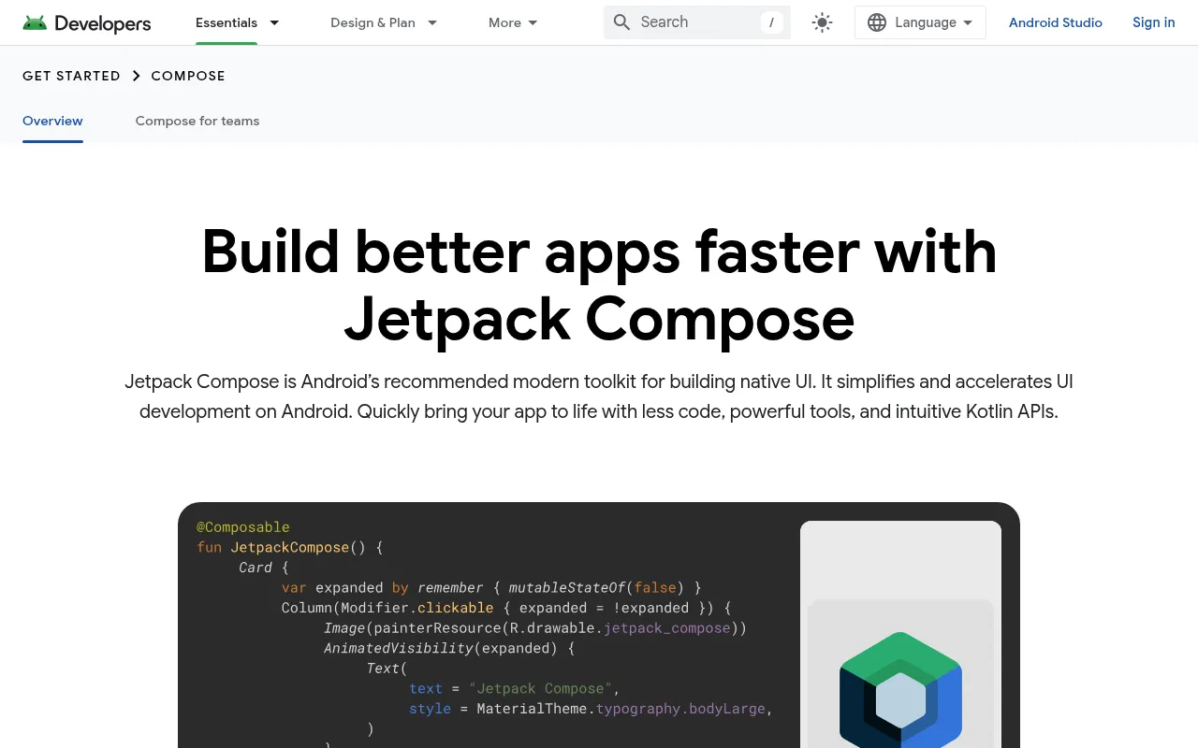Click the Jetpack Compose hexagon logo image

[900, 690]
